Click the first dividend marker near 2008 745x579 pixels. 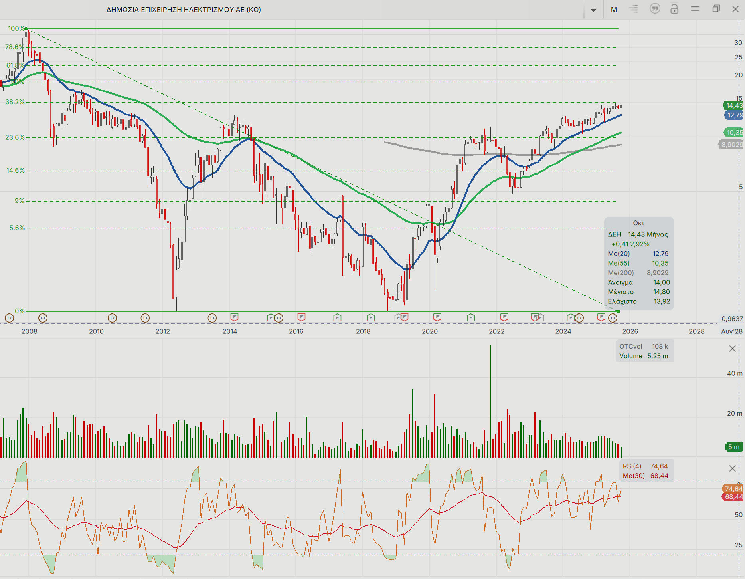[x=10, y=318]
